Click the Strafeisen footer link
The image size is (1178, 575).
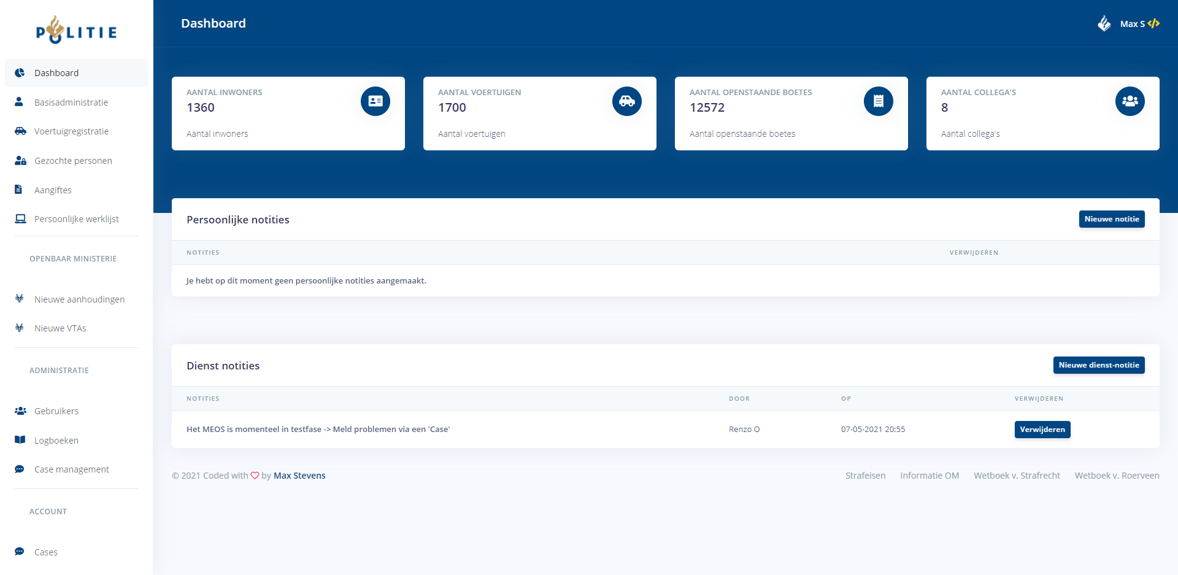coord(865,476)
